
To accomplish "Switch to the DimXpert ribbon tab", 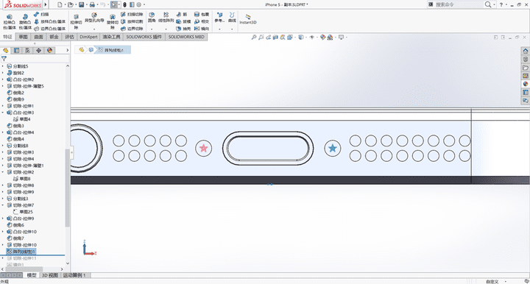I will (x=88, y=37).
